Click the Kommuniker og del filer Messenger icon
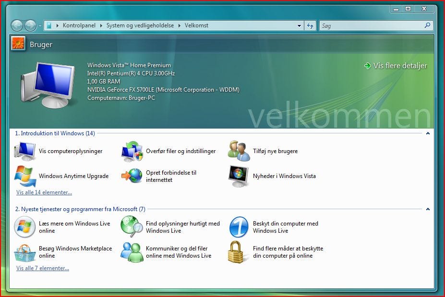Viewport: 445px width, 297px height. coord(132,252)
